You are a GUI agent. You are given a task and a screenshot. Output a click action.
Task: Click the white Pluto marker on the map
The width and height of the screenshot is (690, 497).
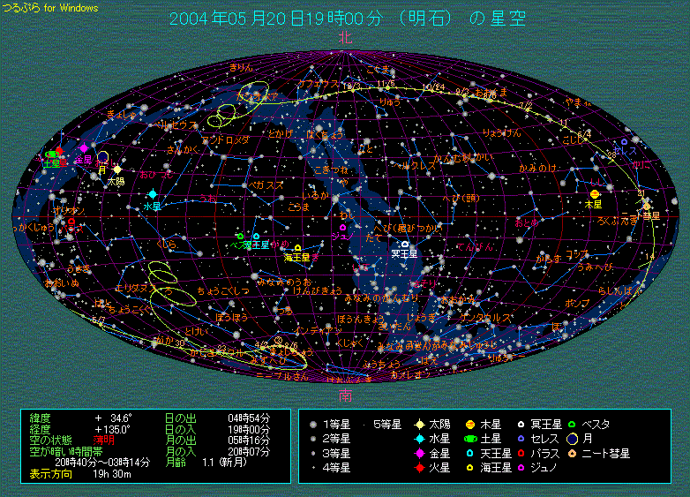[404, 244]
